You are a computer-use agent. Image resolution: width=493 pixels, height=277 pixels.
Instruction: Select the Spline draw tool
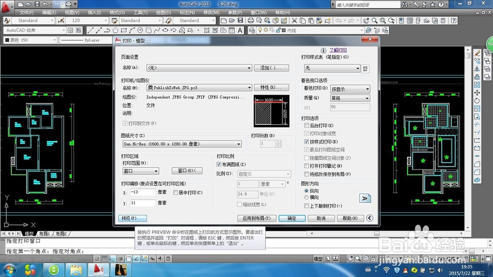click(157, 30)
